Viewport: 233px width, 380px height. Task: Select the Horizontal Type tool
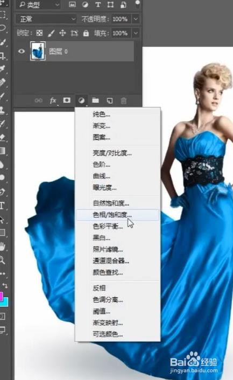[2, 206]
